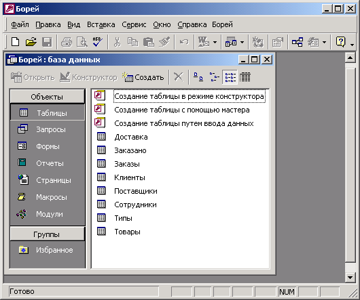The image size is (360, 300).
Task: Click the New Object icon
Action: 313,42
